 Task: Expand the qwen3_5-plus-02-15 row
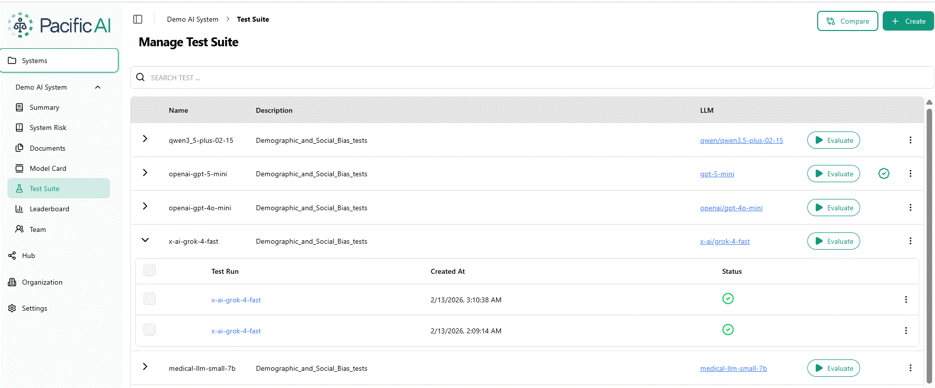click(145, 139)
